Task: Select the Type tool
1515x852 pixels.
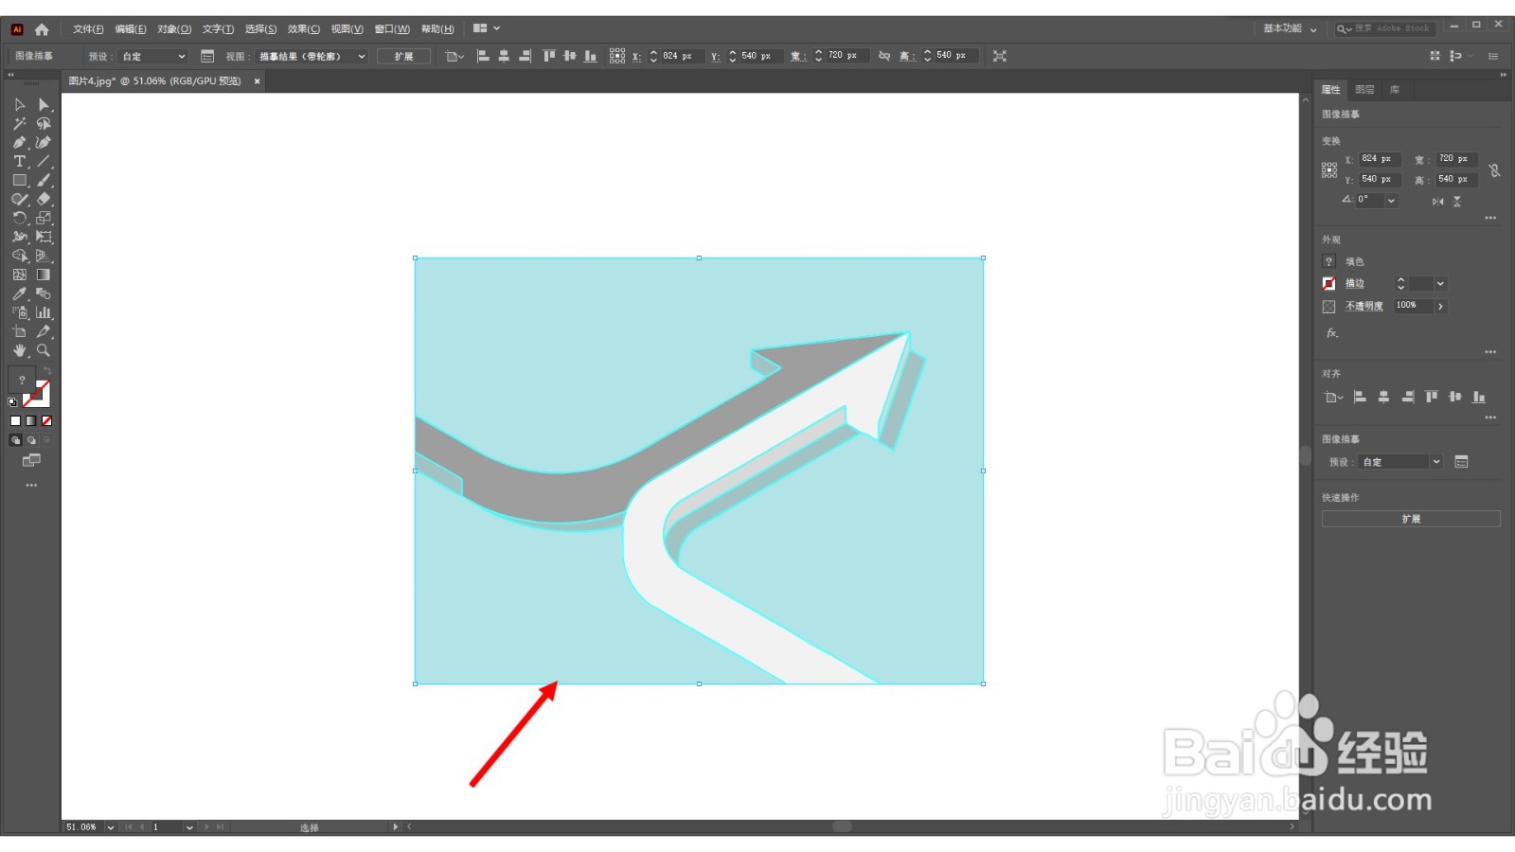Action: click(20, 162)
